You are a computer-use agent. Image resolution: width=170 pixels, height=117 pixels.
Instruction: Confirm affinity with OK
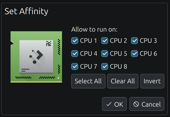click(x=114, y=104)
